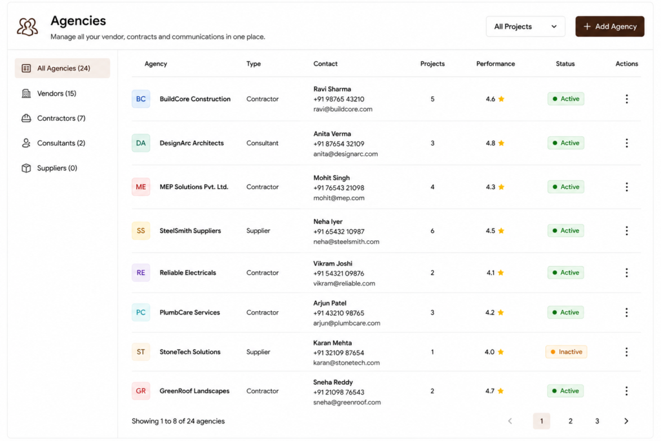Open actions menu for StoneTech Solutions
Screen dimensions: 661x441
626,352
